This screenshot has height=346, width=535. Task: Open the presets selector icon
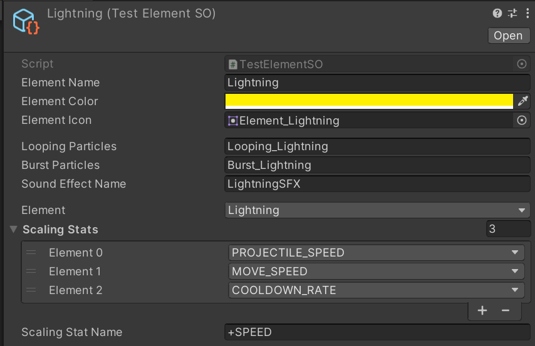(x=512, y=13)
